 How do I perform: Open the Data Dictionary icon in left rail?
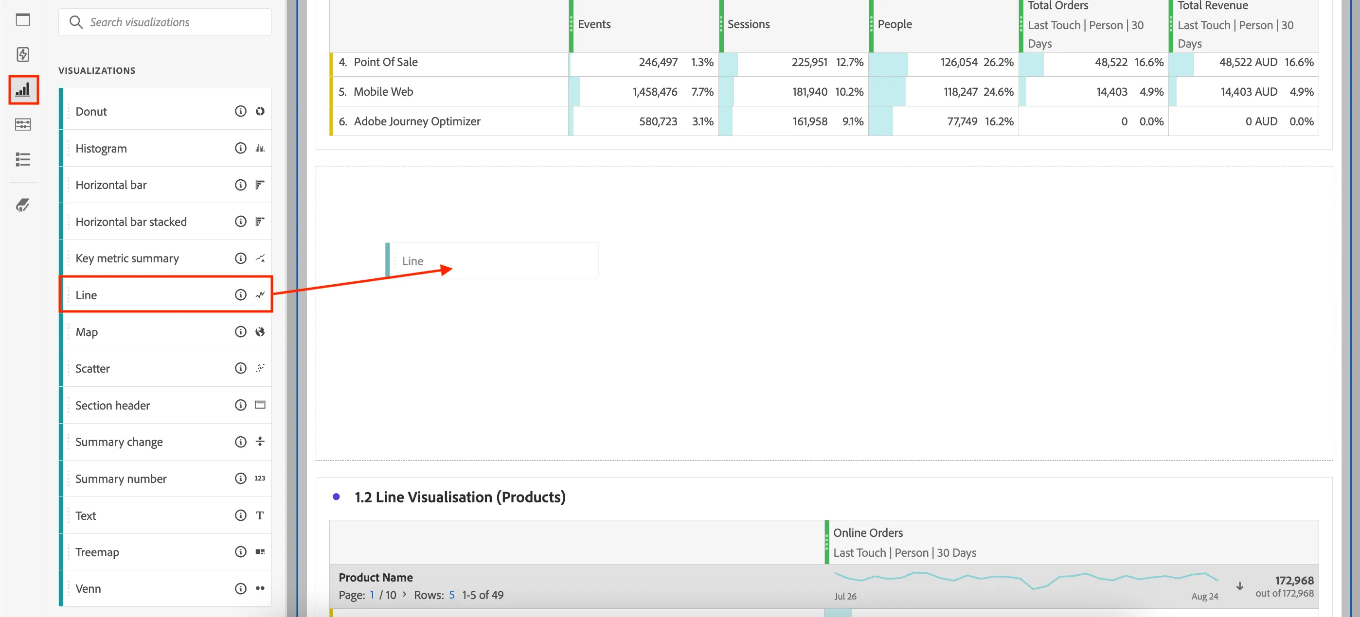coord(23,205)
